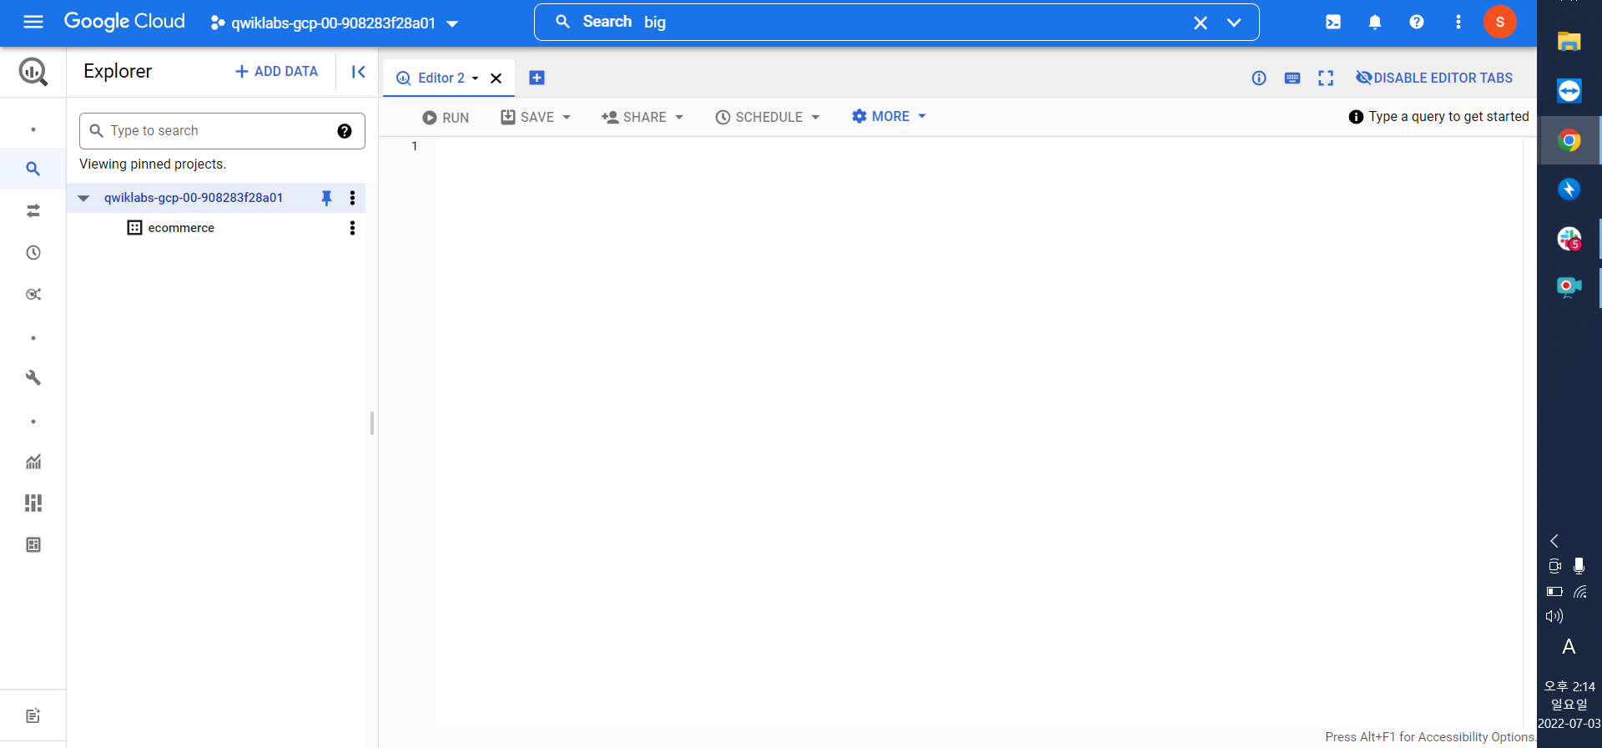Open TeamViewer from the taskbar

(x=1569, y=90)
